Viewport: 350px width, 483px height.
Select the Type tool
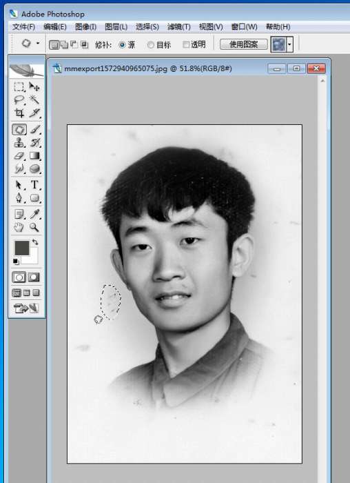coord(34,184)
